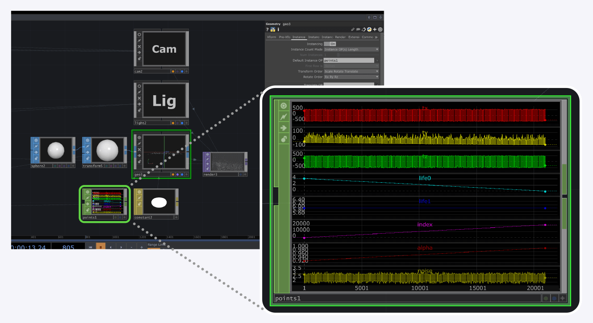
Task: Click the timeline minus button
Action: [132, 247]
